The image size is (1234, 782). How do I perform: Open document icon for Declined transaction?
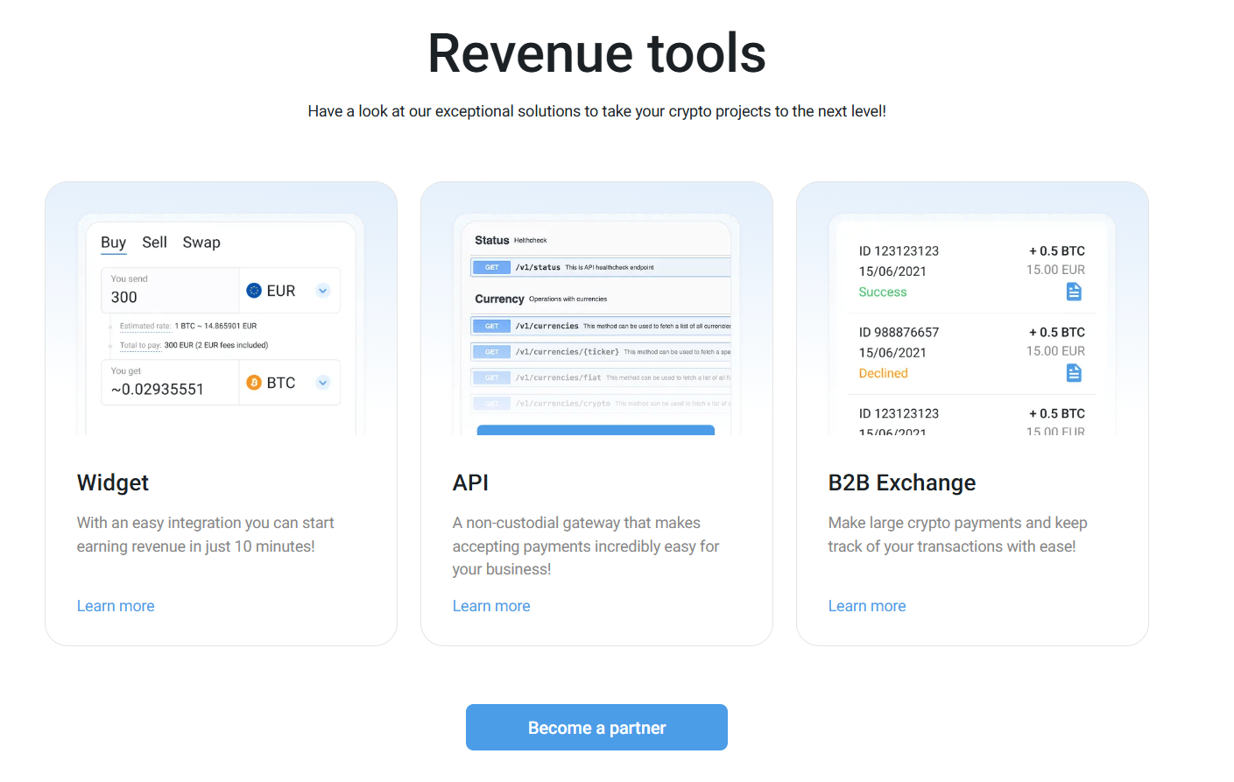click(1074, 373)
